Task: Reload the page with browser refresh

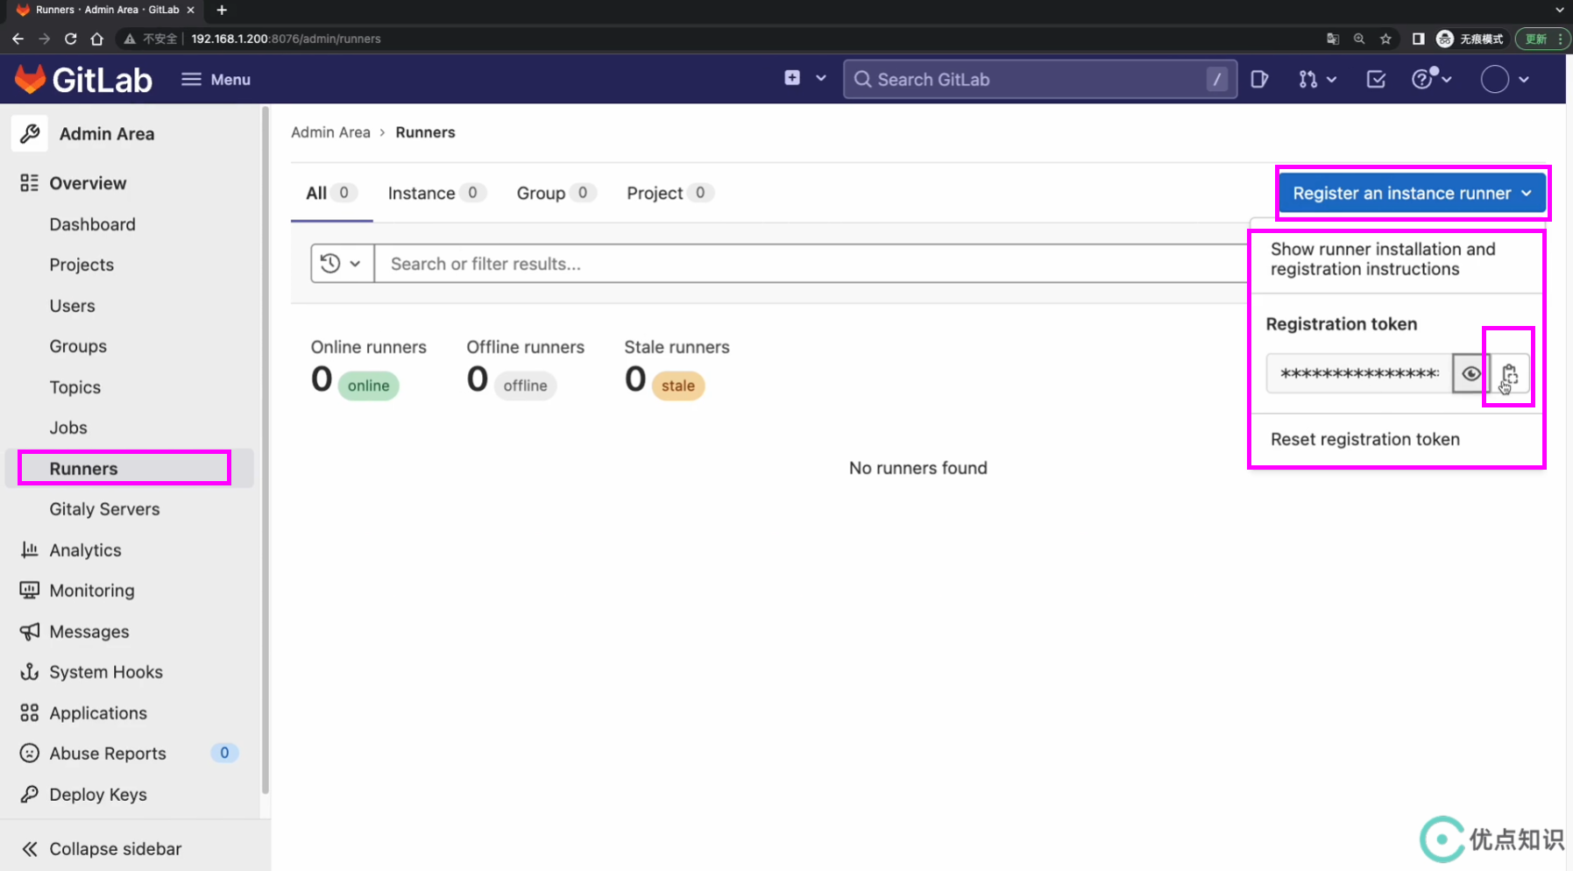Action: click(x=70, y=39)
